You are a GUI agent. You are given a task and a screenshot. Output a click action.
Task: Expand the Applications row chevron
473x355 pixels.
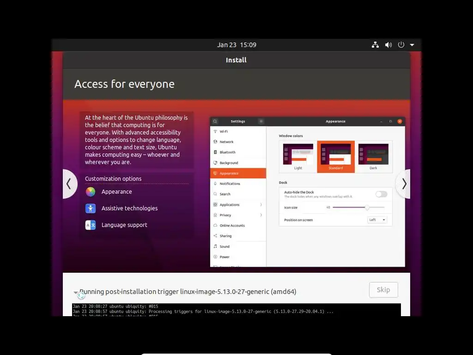[x=261, y=205]
